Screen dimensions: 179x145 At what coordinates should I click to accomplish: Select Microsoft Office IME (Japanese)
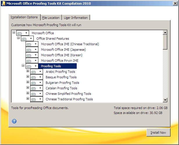(63, 50)
